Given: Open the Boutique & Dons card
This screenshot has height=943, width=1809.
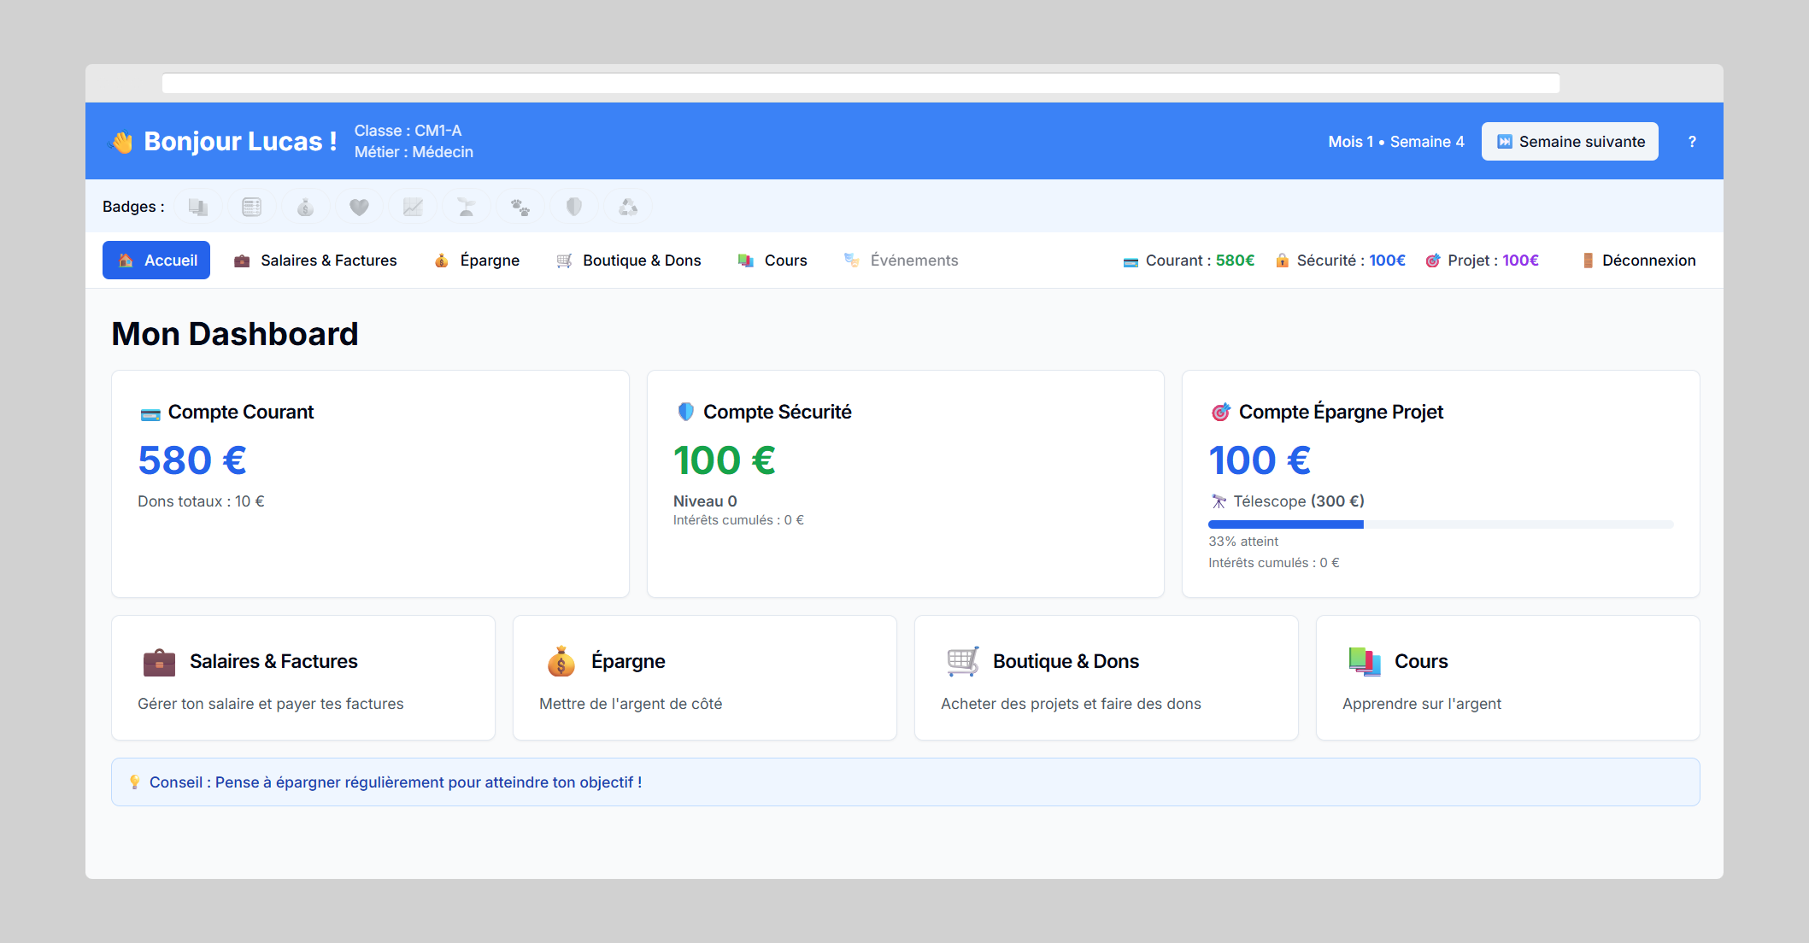Looking at the screenshot, I should [1106, 677].
